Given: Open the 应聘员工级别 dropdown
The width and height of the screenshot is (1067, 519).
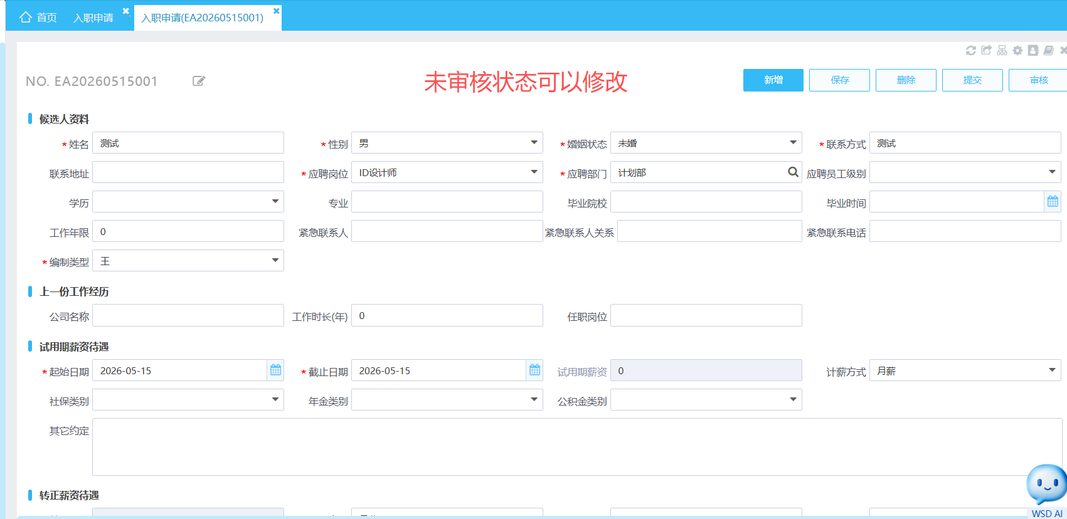Looking at the screenshot, I should pos(1052,172).
